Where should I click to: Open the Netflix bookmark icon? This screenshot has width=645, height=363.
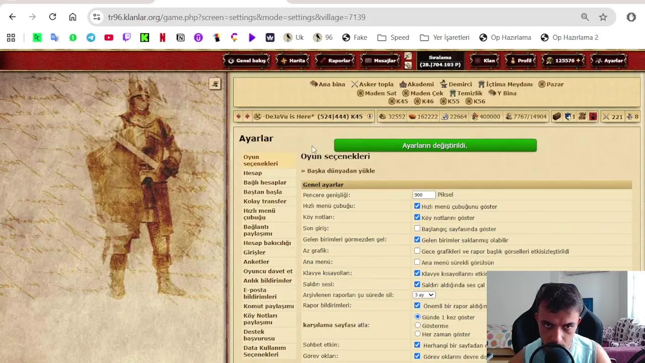(x=162, y=37)
